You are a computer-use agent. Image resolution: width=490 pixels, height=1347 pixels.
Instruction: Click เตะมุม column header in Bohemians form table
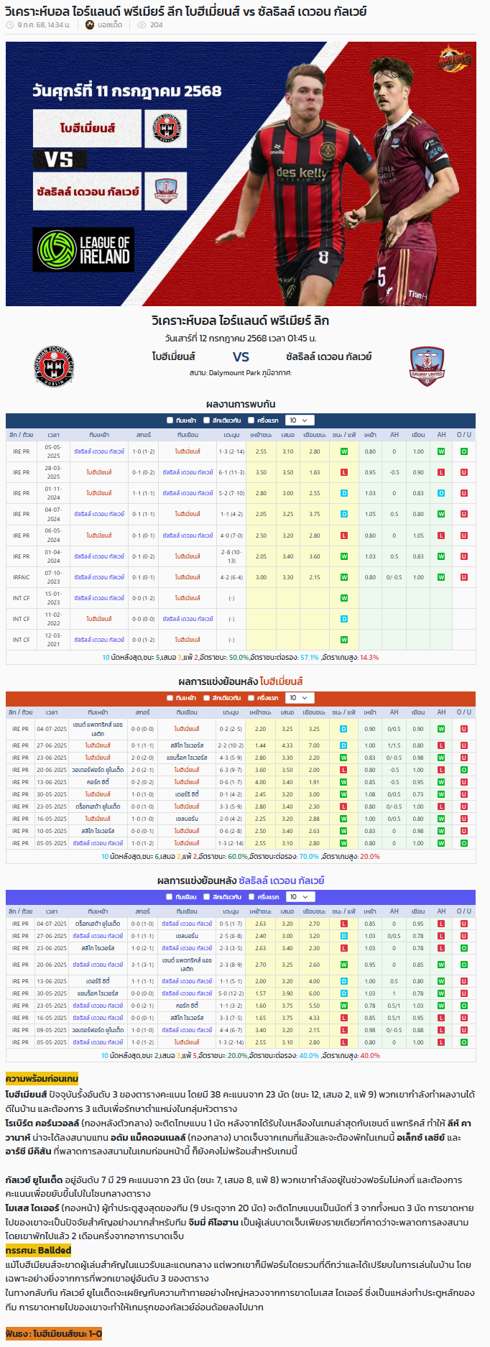pyautogui.click(x=231, y=712)
